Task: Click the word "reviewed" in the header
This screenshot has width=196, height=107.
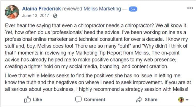Action: (x=72, y=9)
